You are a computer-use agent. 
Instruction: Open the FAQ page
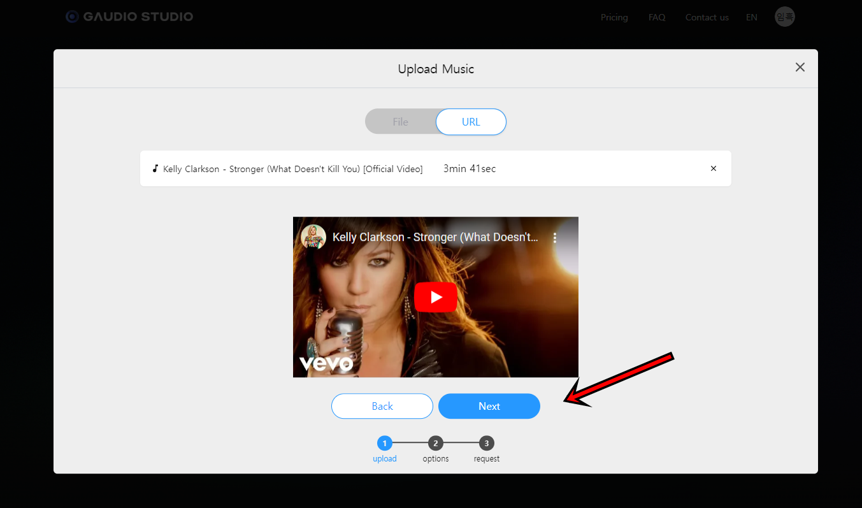[657, 17]
